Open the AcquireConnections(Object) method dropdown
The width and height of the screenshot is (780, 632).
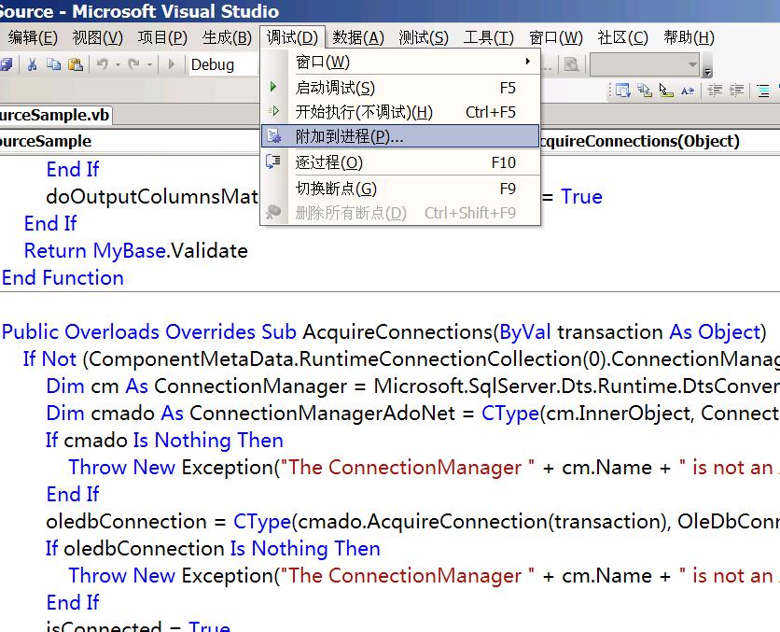pyautogui.click(x=661, y=141)
